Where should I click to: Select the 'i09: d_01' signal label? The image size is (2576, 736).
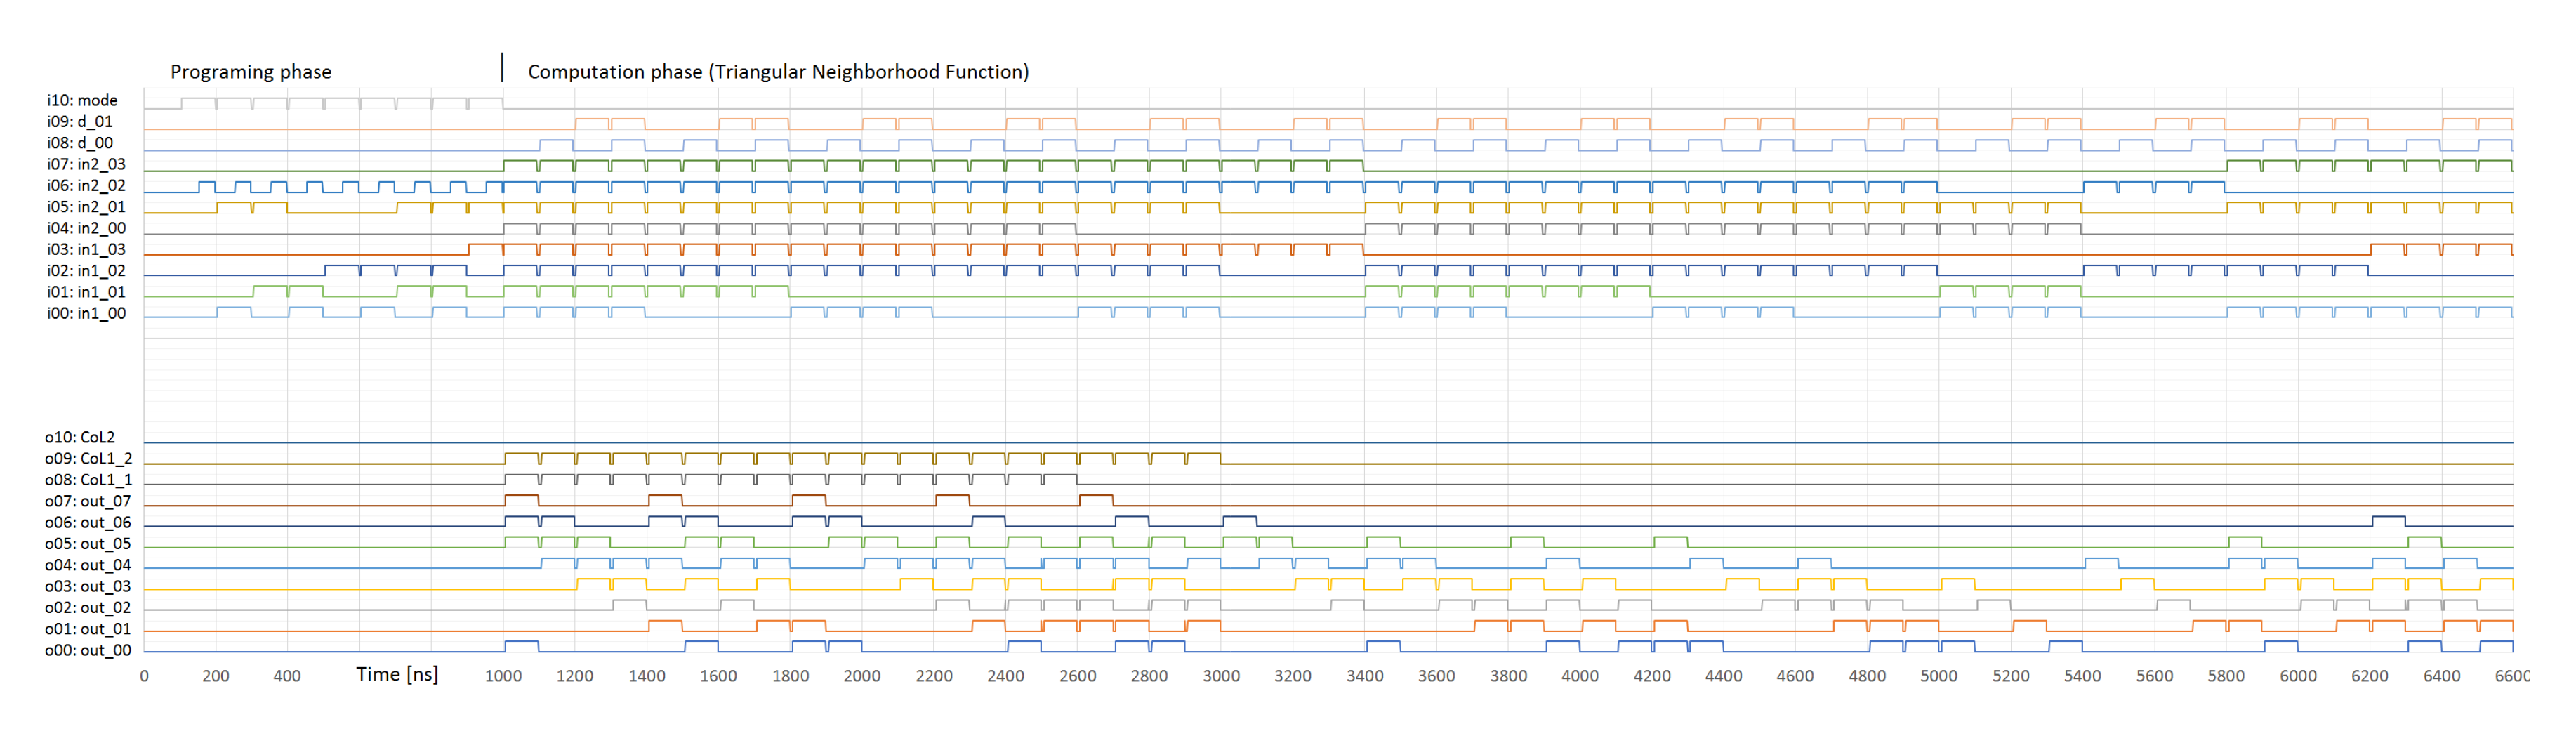coord(80,122)
